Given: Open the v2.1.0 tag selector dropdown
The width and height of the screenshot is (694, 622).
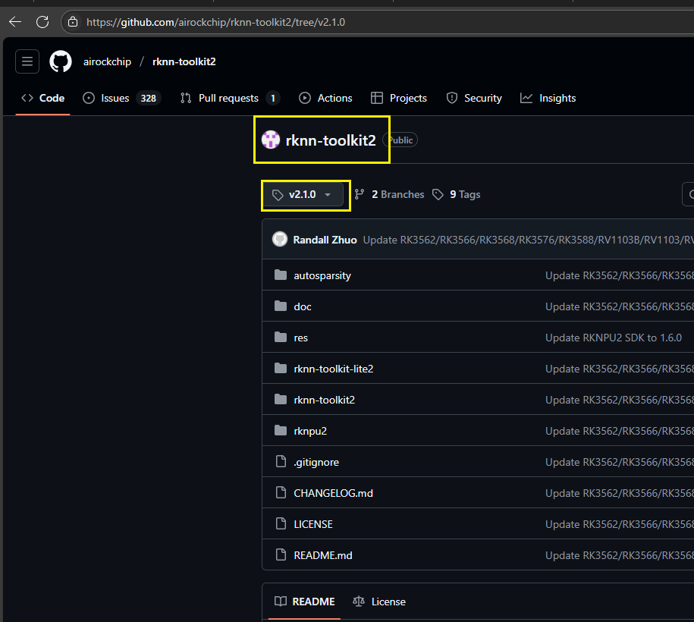Looking at the screenshot, I should click(x=303, y=195).
